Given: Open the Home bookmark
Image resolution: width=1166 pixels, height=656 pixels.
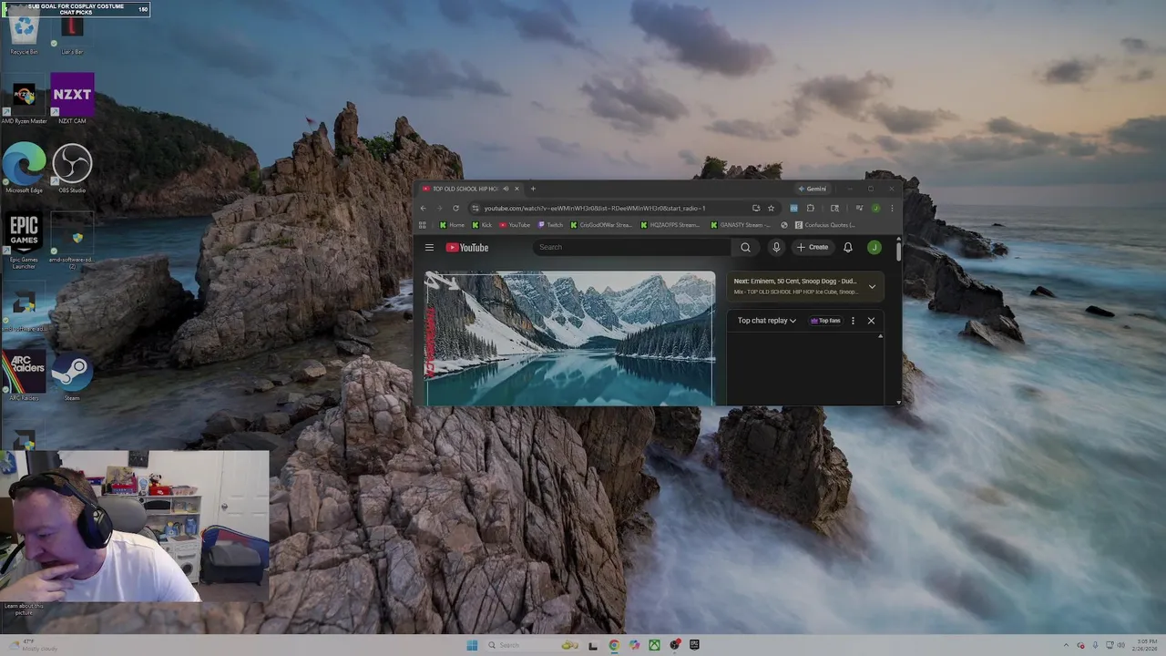Looking at the screenshot, I should tap(452, 225).
